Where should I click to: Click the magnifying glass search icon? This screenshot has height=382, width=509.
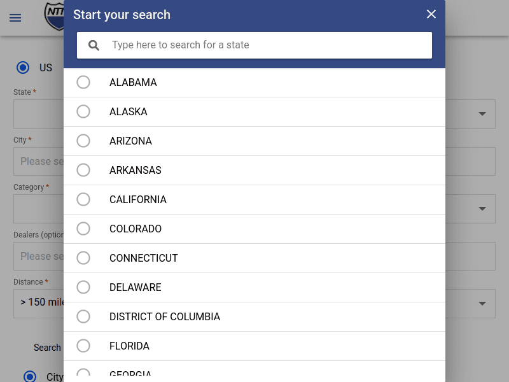pos(94,45)
